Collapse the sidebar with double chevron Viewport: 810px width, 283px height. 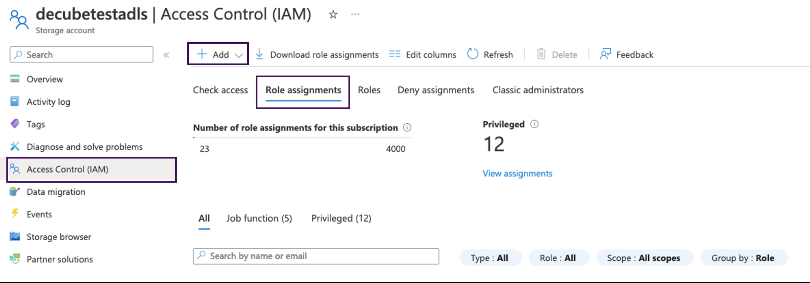tap(166, 55)
